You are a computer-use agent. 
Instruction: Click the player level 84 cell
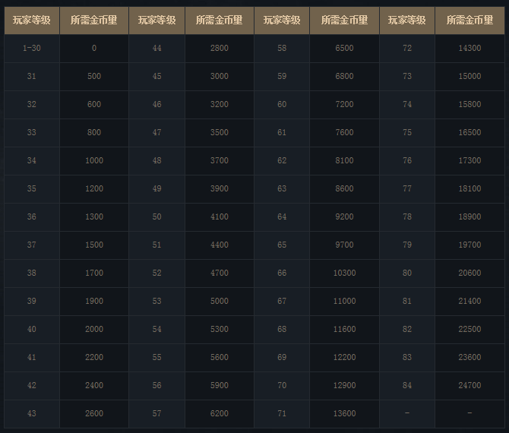coord(407,385)
